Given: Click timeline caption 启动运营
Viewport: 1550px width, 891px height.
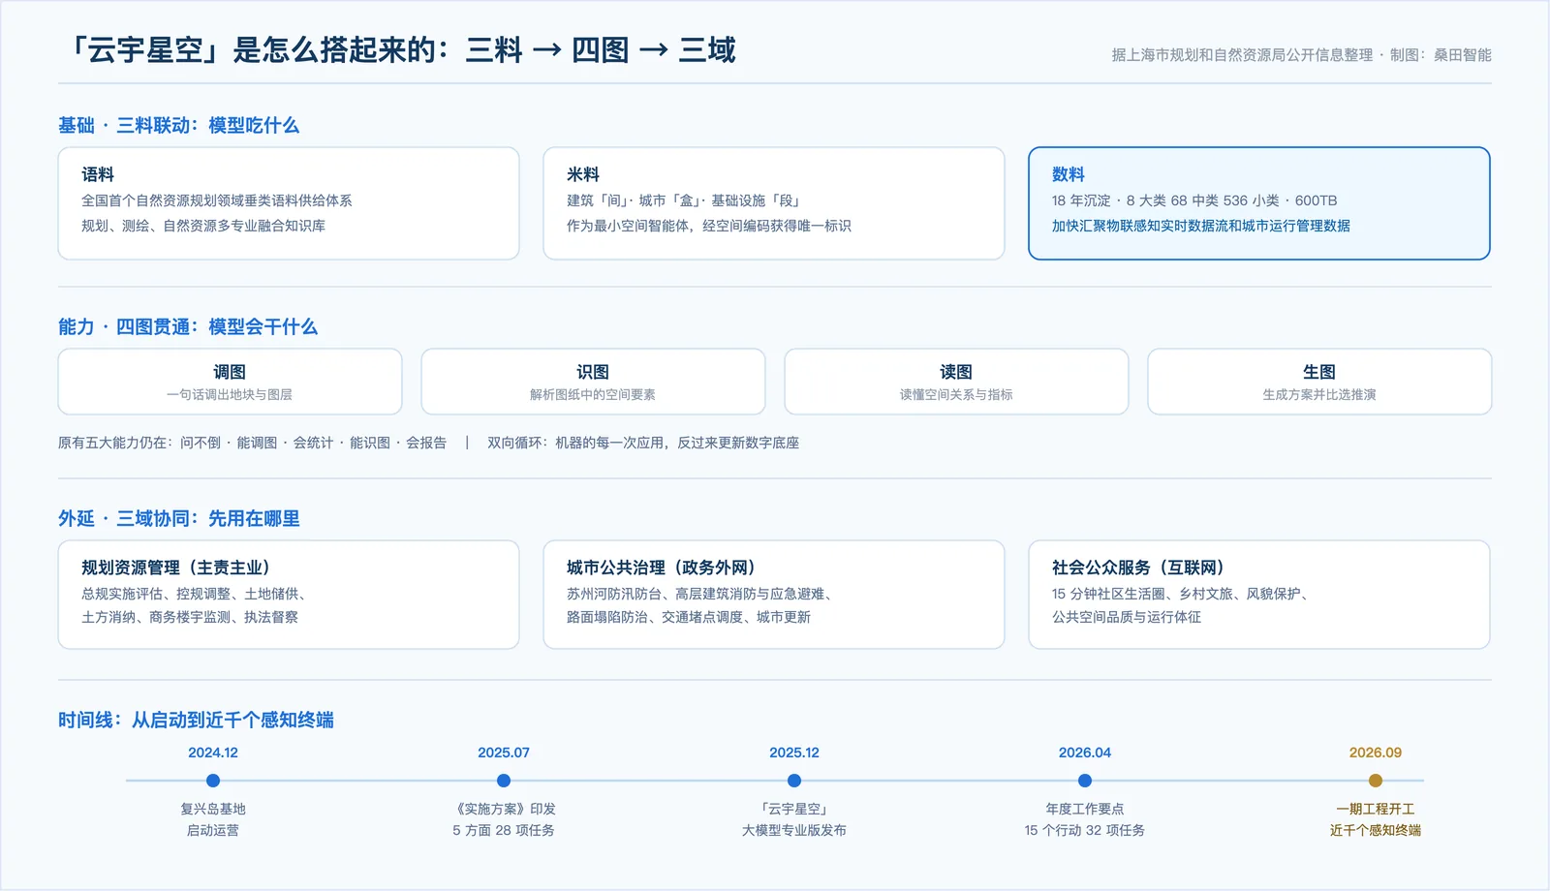Looking at the screenshot, I should (x=213, y=830).
